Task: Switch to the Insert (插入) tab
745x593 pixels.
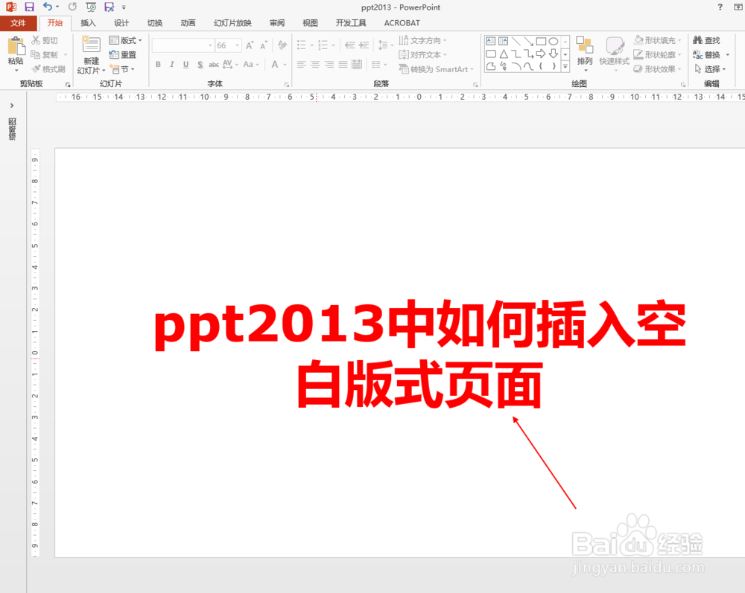Action: click(88, 23)
